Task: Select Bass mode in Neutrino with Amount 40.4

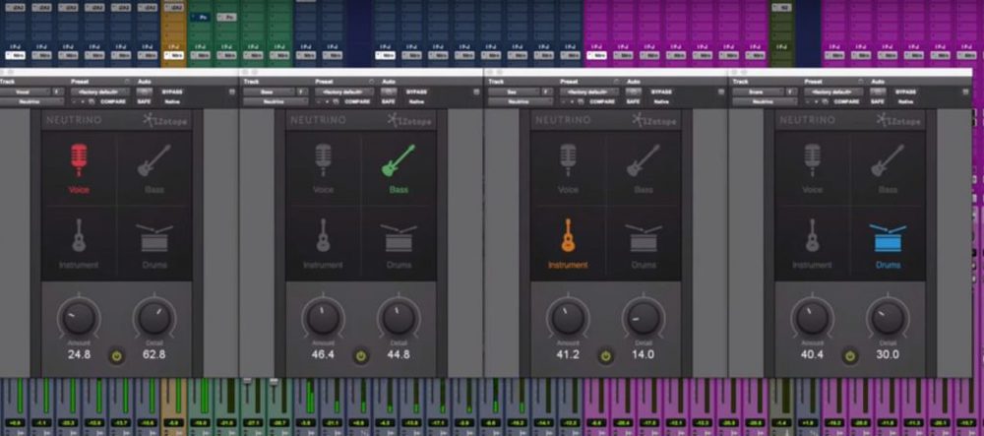Action: tap(888, 167)
